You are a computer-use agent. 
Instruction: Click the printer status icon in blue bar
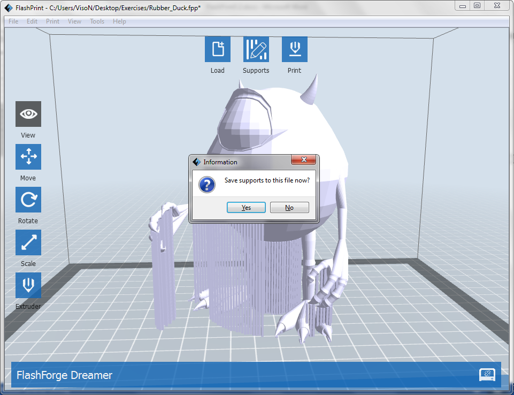[x=487, y=375]
